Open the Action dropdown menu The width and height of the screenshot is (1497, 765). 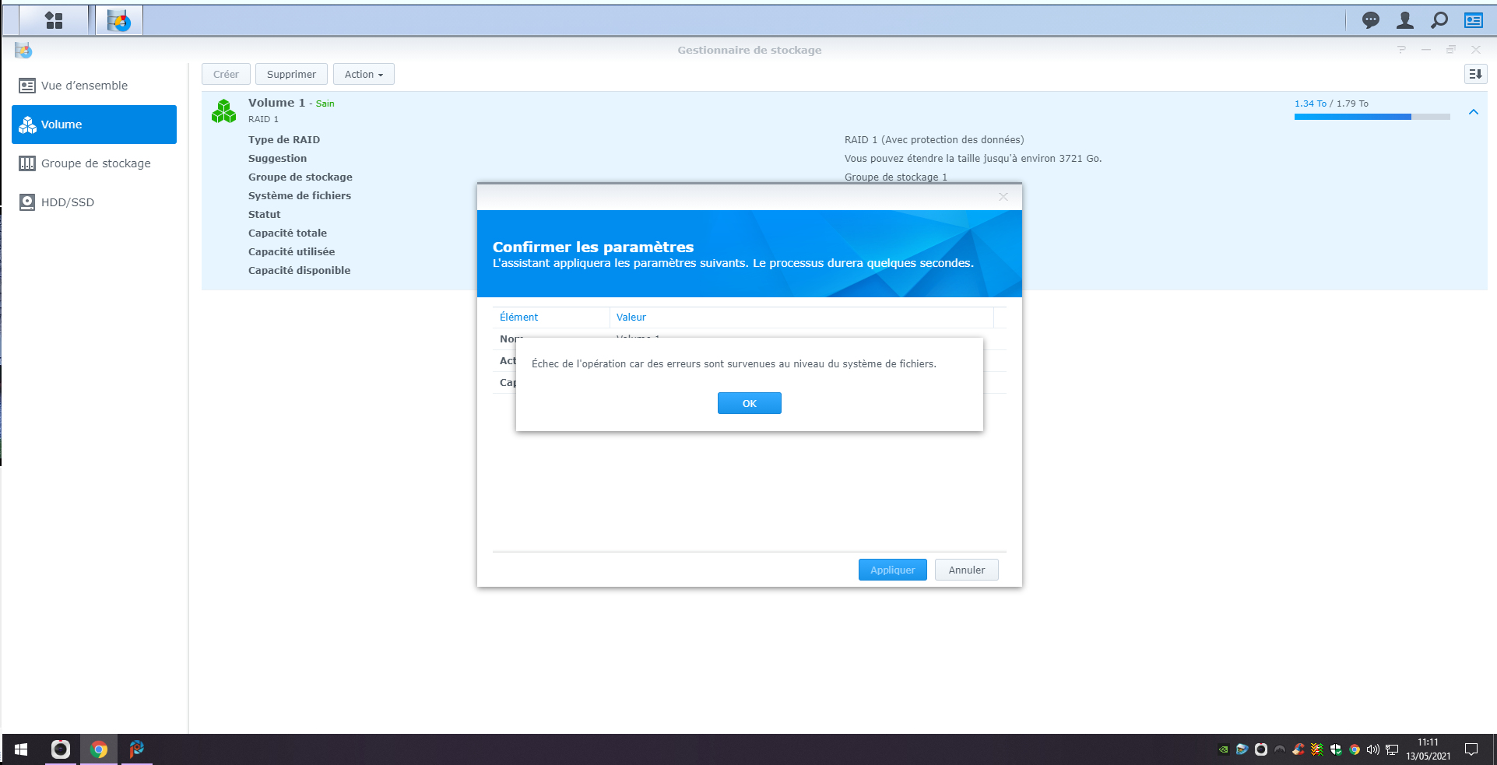(x=364, y=74)
